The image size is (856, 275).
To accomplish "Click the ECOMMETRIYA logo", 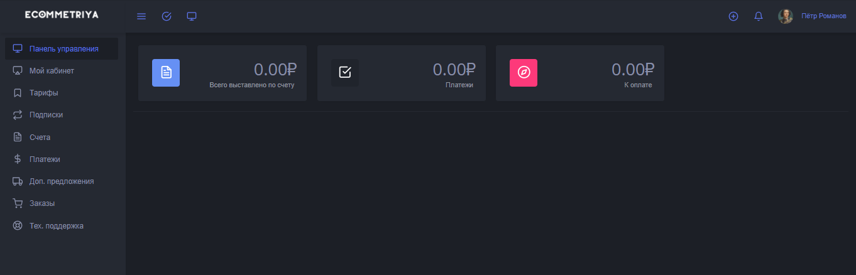I will [62, 14].
